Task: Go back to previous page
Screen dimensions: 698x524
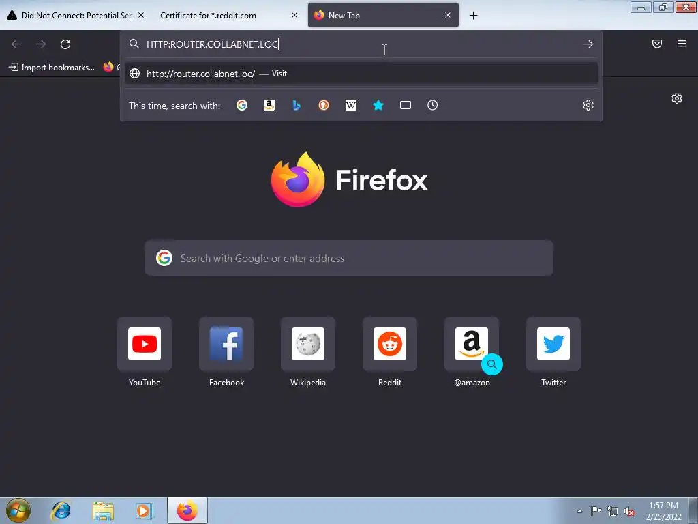Action: coord(16,44)
